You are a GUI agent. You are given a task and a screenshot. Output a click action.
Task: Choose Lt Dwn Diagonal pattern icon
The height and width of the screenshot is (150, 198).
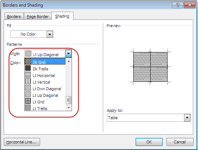(28, 88)
